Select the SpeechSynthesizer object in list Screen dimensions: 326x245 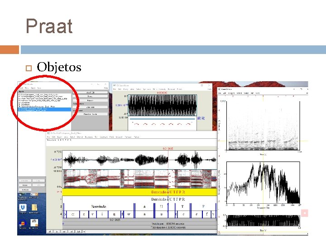point(44,107)
